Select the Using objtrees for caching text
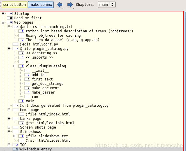 tap(53, 35)
